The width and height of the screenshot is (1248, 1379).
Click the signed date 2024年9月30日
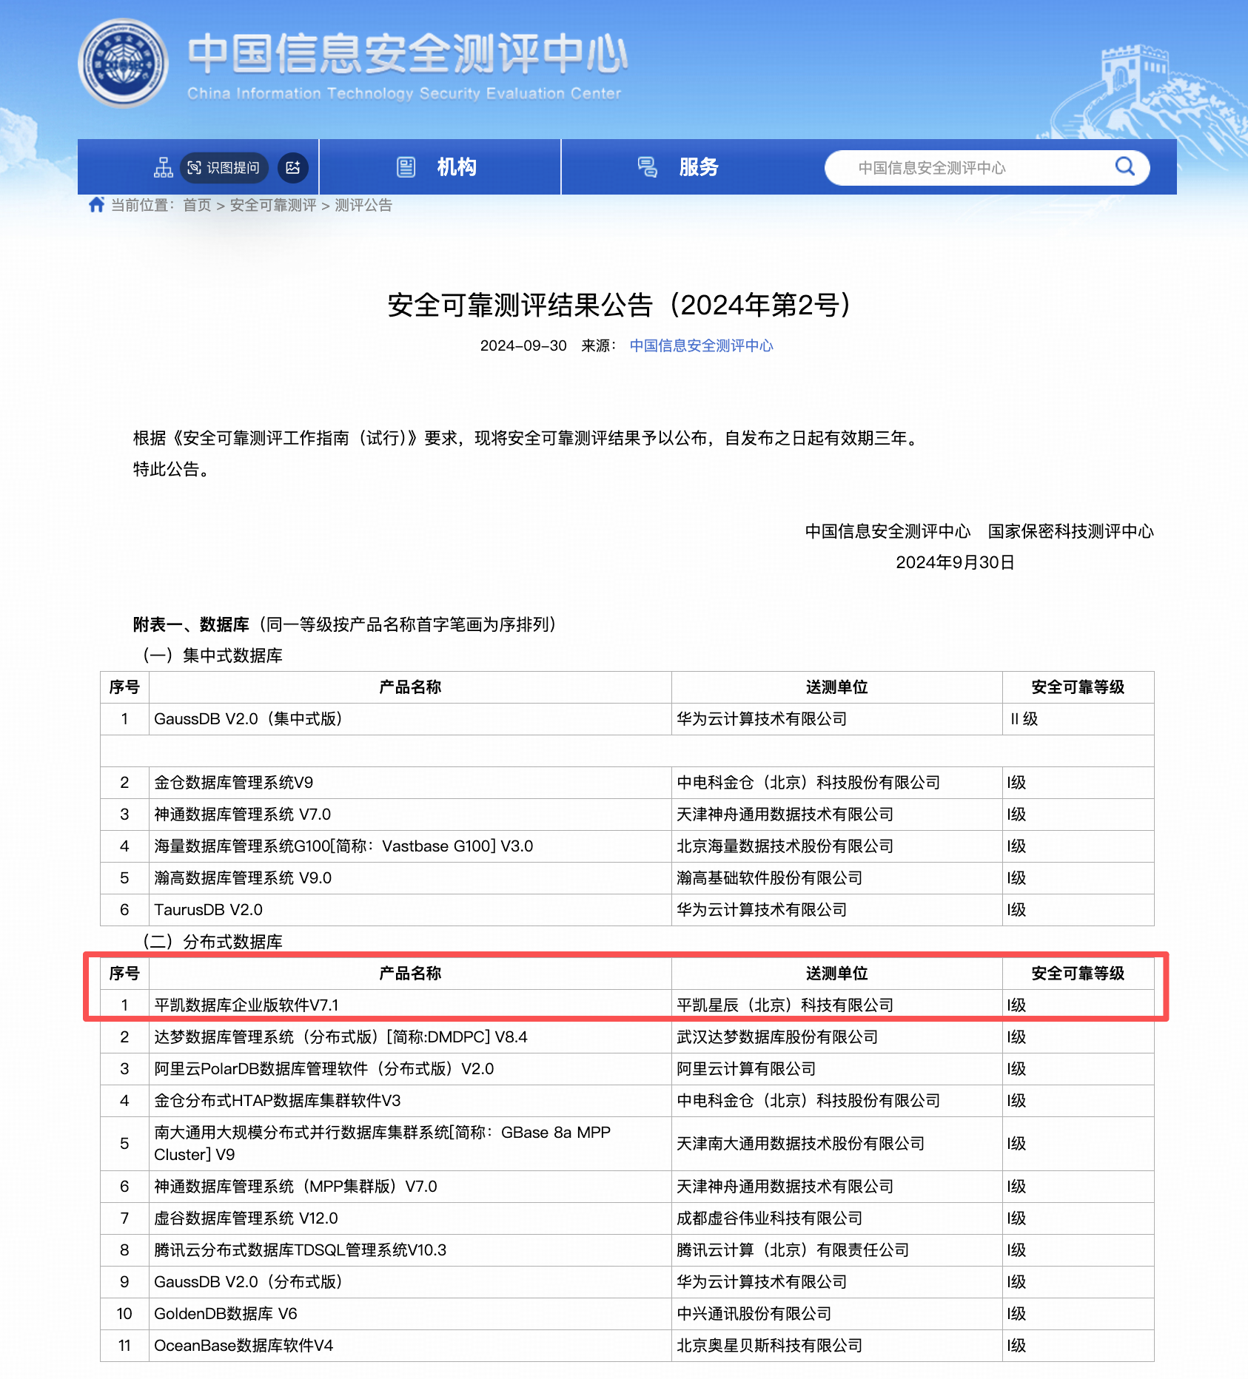tap(955, 562)
